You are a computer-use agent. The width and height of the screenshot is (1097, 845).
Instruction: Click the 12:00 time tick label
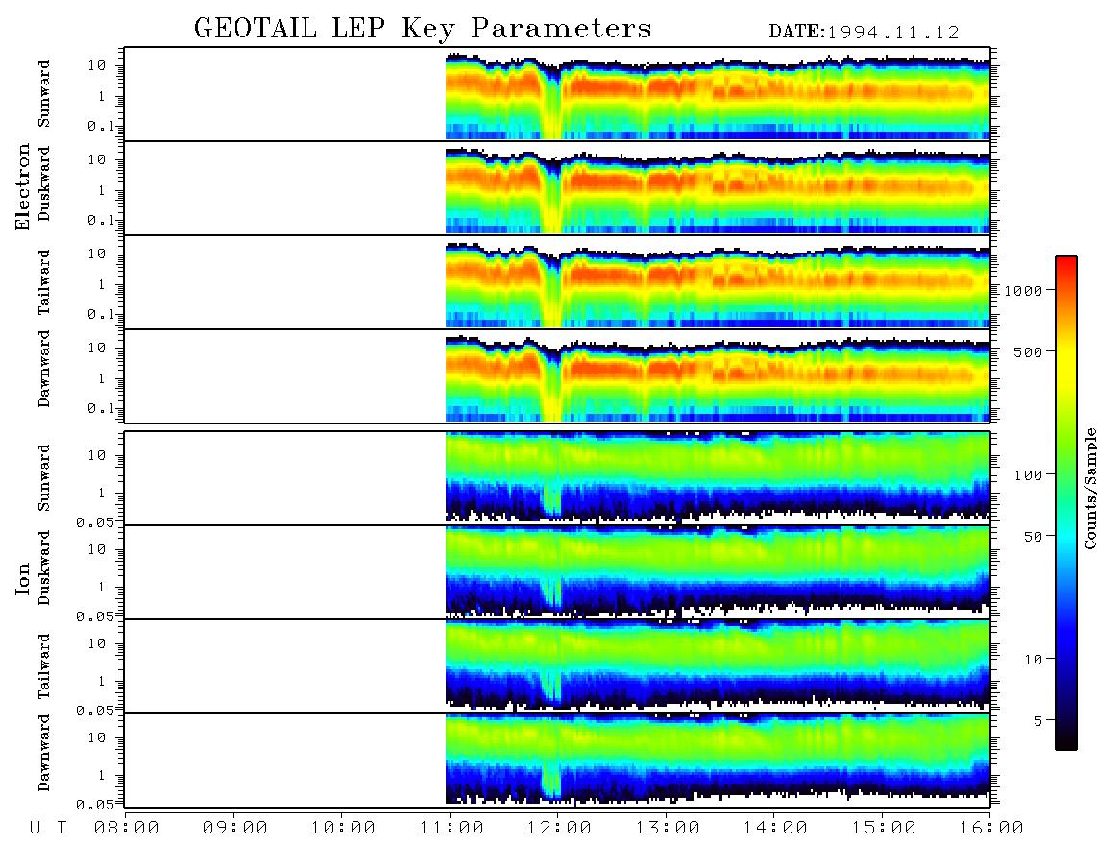point(559,828)
